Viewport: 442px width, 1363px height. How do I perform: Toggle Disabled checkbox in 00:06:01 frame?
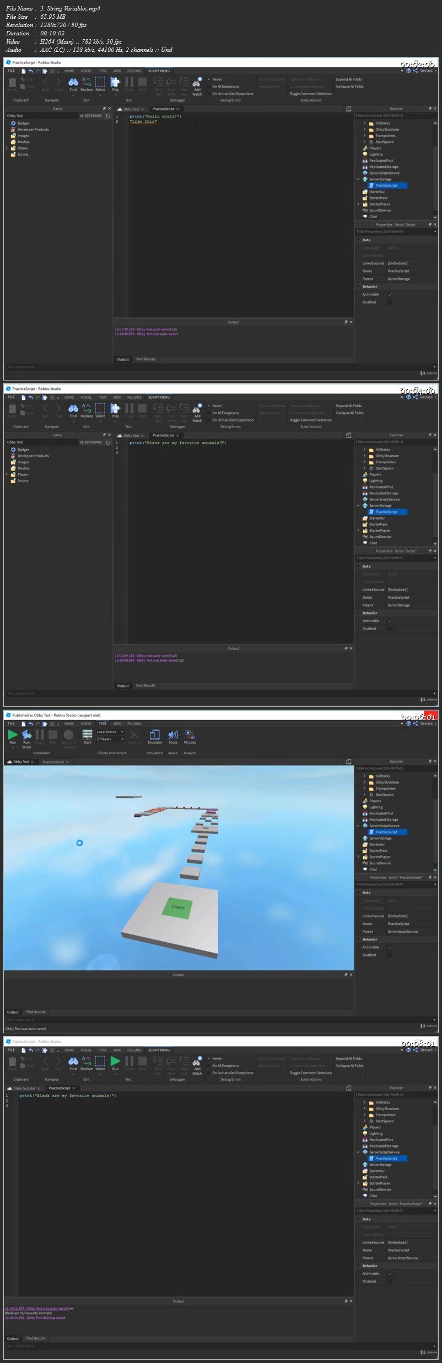390,955
